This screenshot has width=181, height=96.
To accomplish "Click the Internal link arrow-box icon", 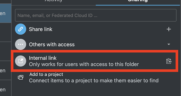I will [x=20, y=61].
